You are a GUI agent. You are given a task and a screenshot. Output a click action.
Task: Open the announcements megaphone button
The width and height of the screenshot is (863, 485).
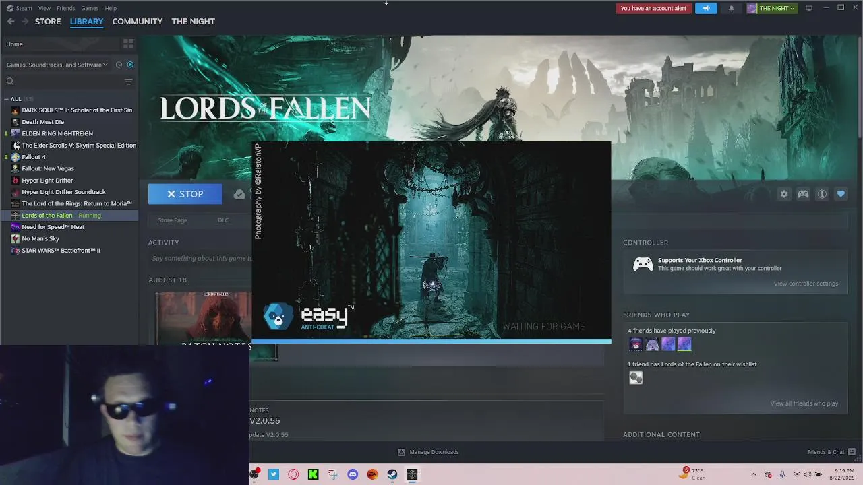pyautogui.click(x=706, y=8)
